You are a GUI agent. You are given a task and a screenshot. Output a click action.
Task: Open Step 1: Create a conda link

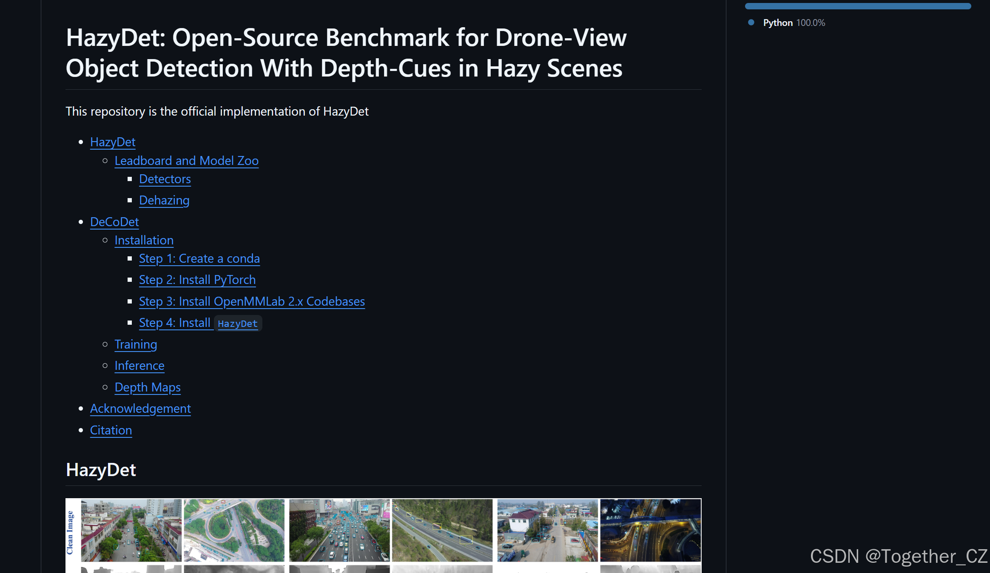pyautogui.click(x=199, y=258)
